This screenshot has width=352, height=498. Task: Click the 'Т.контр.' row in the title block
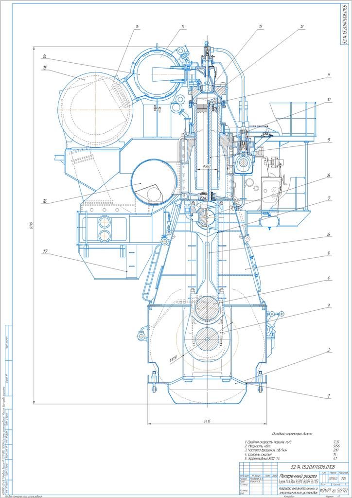[258, 484]
